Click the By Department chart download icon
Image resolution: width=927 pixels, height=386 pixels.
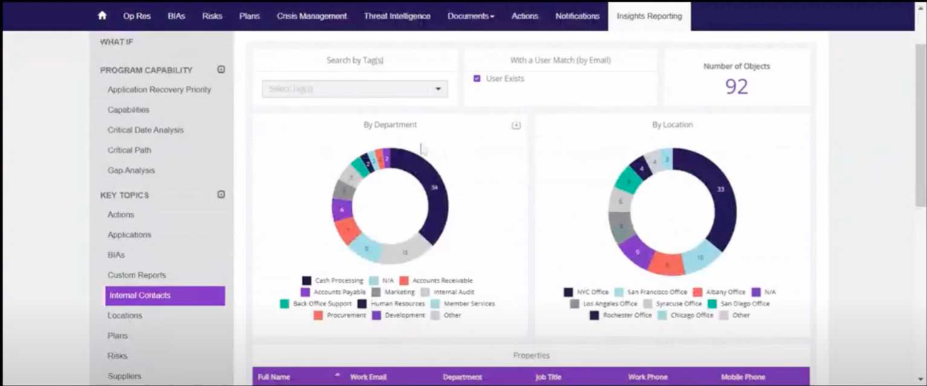click(x=516, y=125)
